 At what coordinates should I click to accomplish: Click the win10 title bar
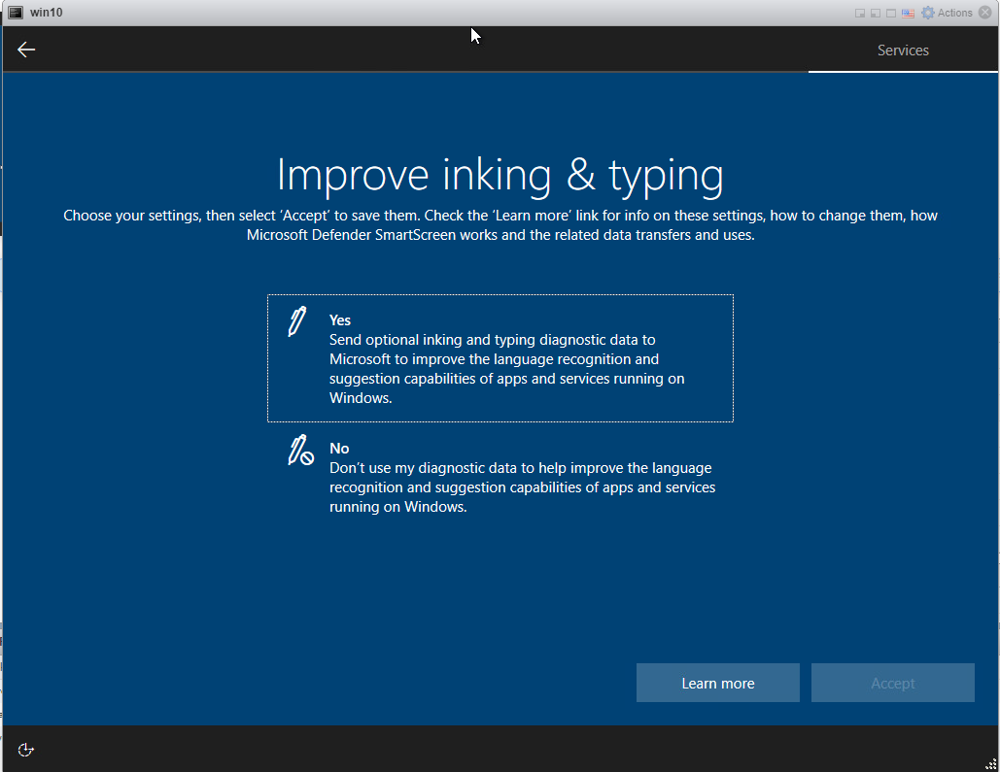click(389, 12)
